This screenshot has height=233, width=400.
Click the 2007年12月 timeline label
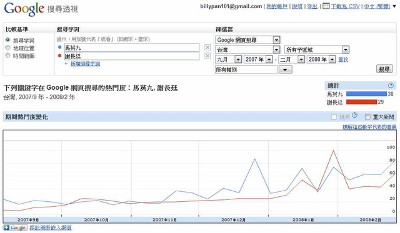233,220
